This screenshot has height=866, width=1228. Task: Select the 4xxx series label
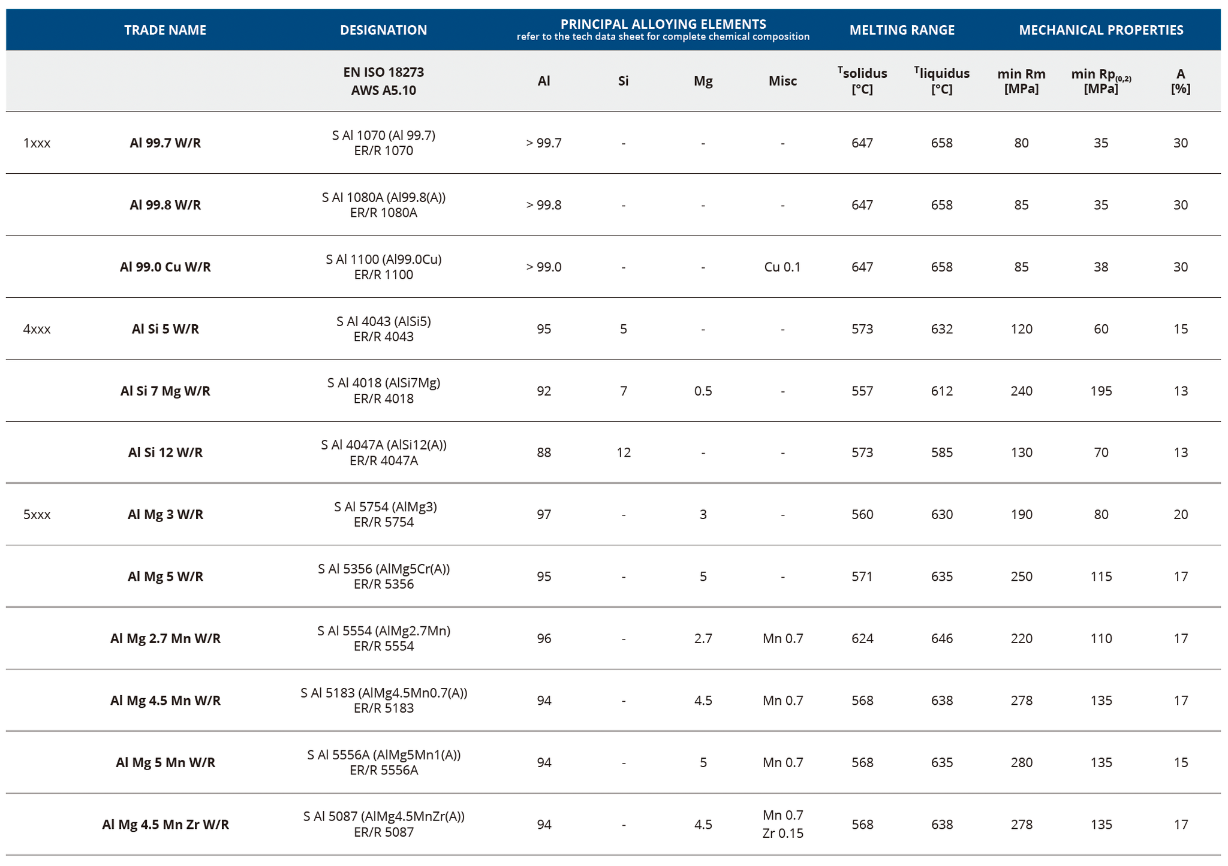[37, 329]
